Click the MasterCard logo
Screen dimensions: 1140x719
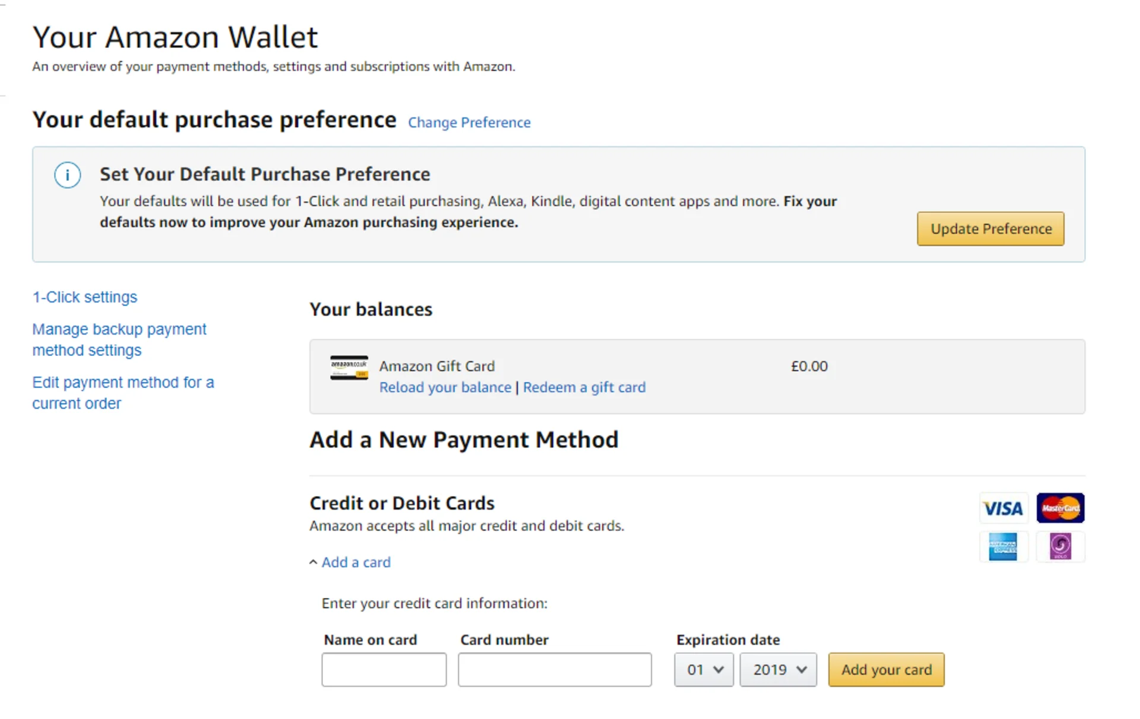[x=1060, y=508]
